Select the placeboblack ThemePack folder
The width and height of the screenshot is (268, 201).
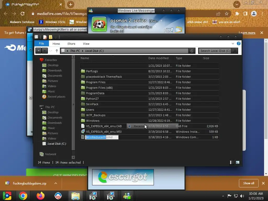149,77
